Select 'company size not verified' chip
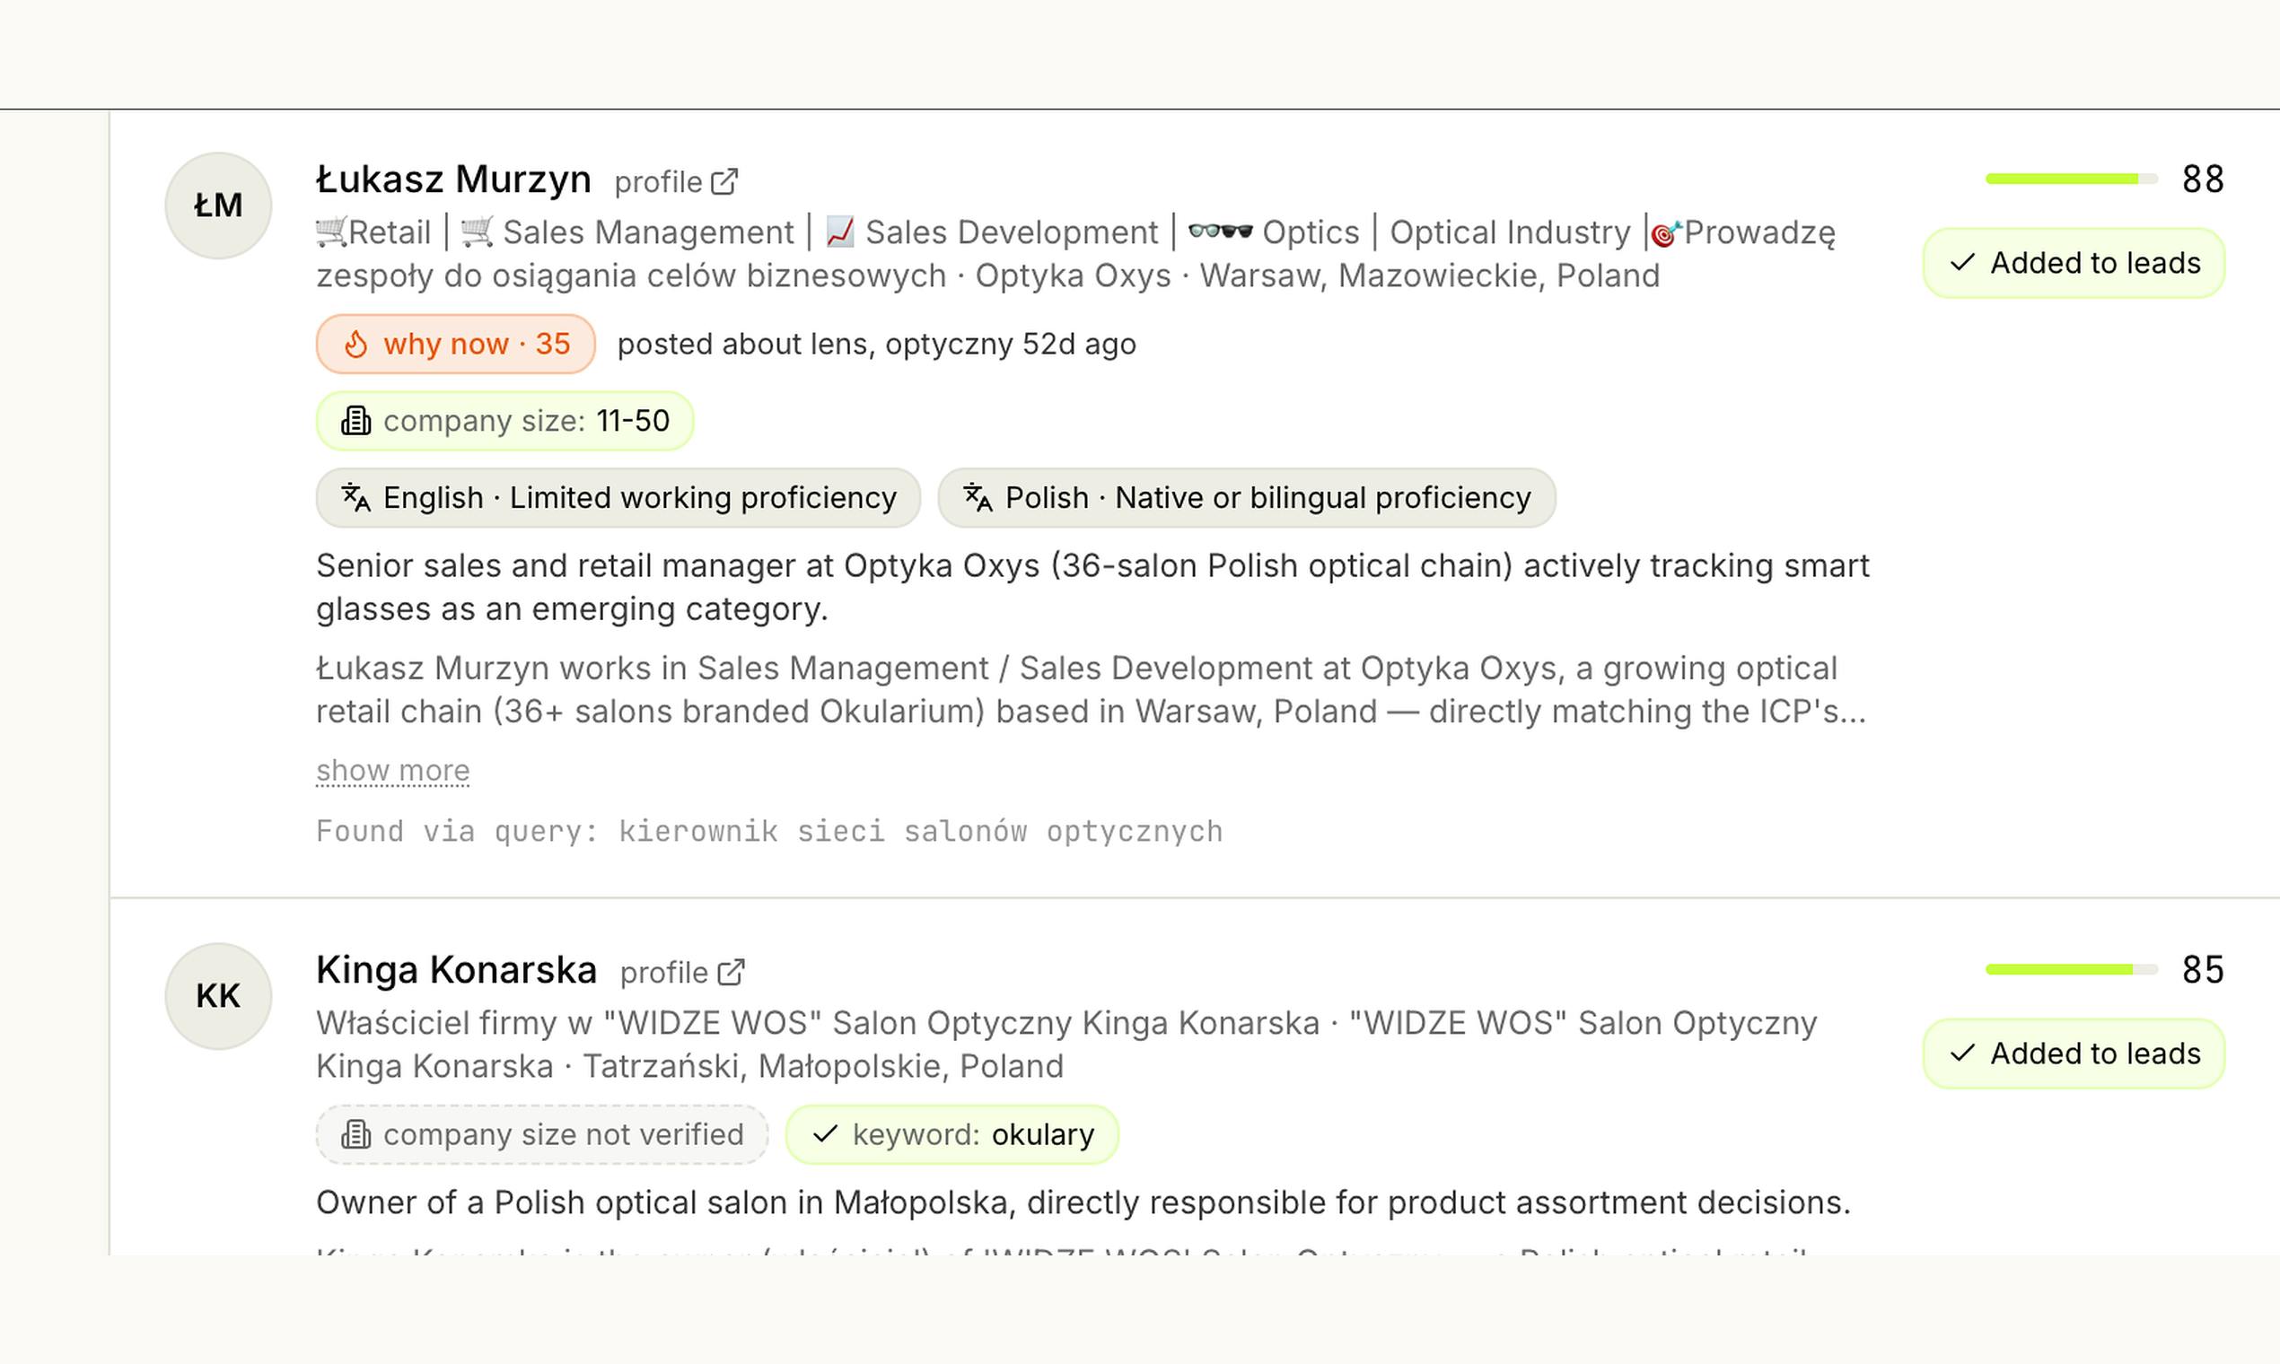Screen dimensions: 2280x1364 coord(542,1134)
